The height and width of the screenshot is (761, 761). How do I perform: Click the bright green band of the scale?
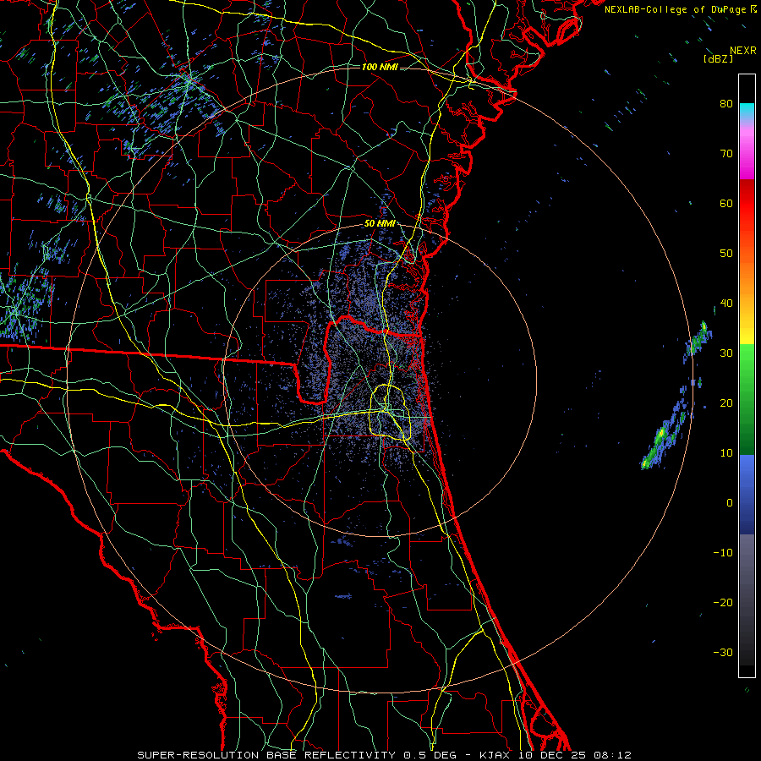pyautogui.click(x=747, y=369)
